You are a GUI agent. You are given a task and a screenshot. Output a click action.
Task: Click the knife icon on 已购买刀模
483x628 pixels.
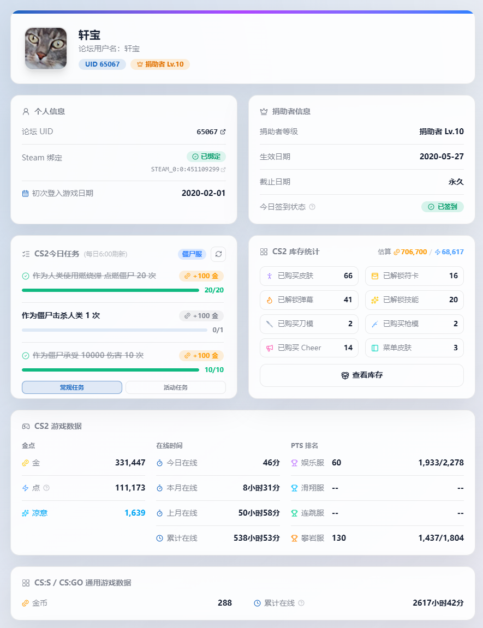pyautogui.click(x=270, y=324)
